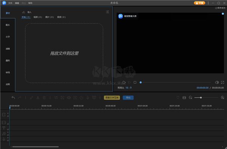
Task: Click the 易我剪辑大师 logo in preview
Action: [x=127, y=16]
